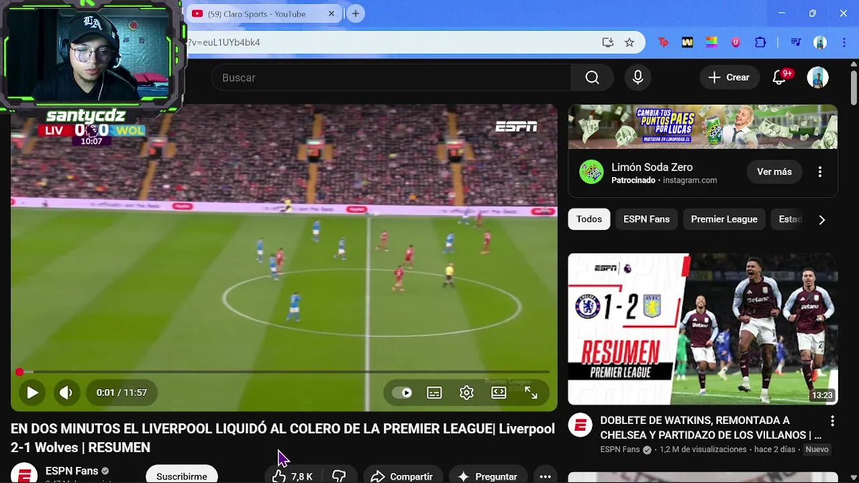The width and height of the screenshot is (859, 483).
Task: Bookmark this page with the star icon
Action: [x=629, y=42]
